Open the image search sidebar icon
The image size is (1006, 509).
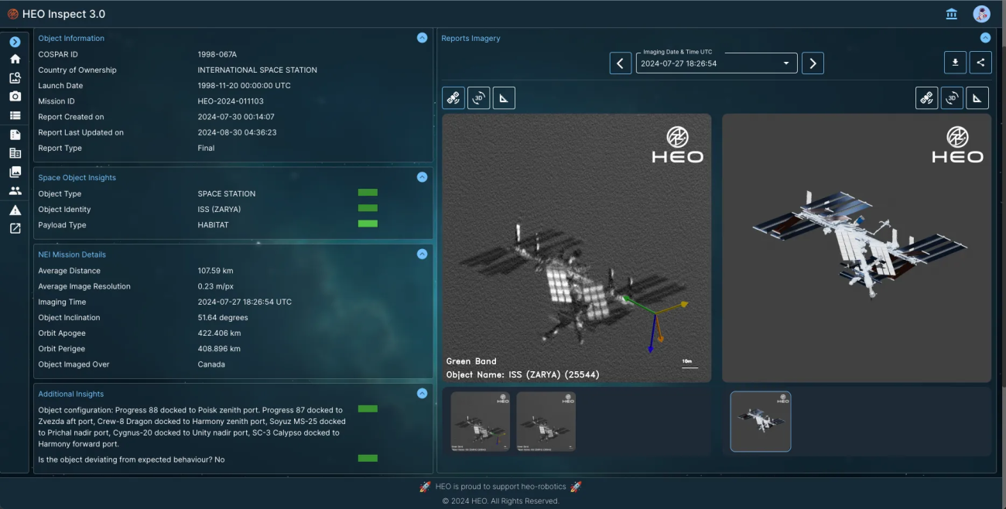pyautogui.click(x=15, y=77)
